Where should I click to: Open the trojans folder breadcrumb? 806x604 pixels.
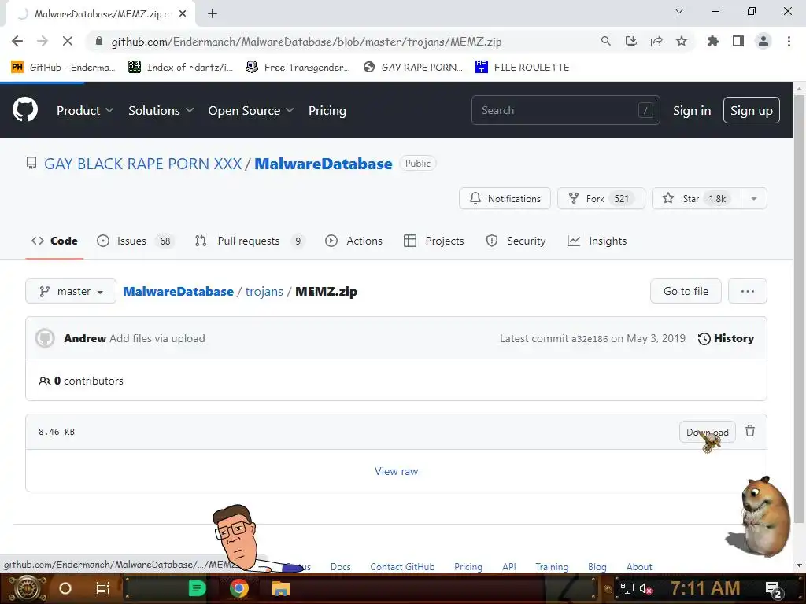[x=264, y=291]
